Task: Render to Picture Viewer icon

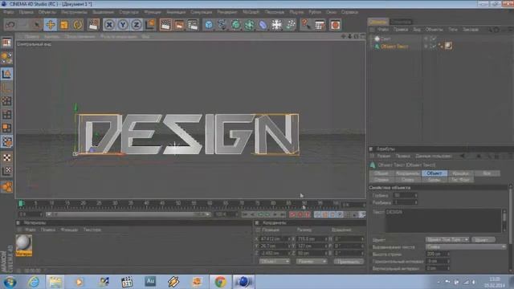Action: tap(179, 25)
